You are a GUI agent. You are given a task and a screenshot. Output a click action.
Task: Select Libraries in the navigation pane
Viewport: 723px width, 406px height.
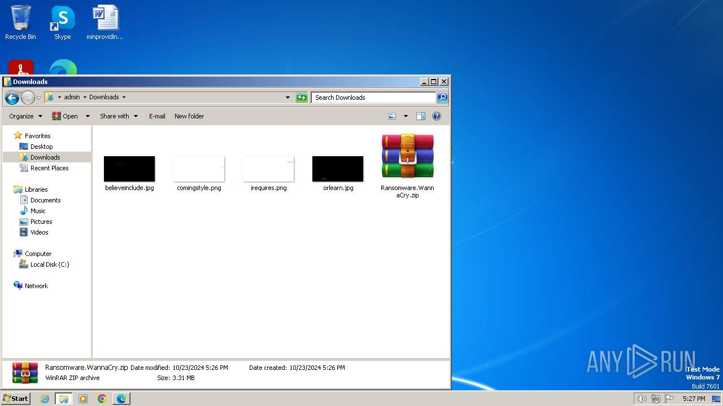pos(36,189)
